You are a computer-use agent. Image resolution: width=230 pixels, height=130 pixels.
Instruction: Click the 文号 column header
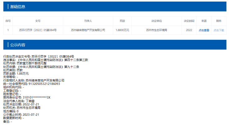click(38, 21)
